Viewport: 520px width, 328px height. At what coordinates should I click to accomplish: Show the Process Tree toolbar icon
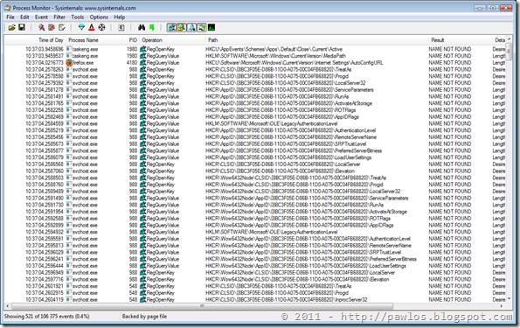tap(121, 28)
